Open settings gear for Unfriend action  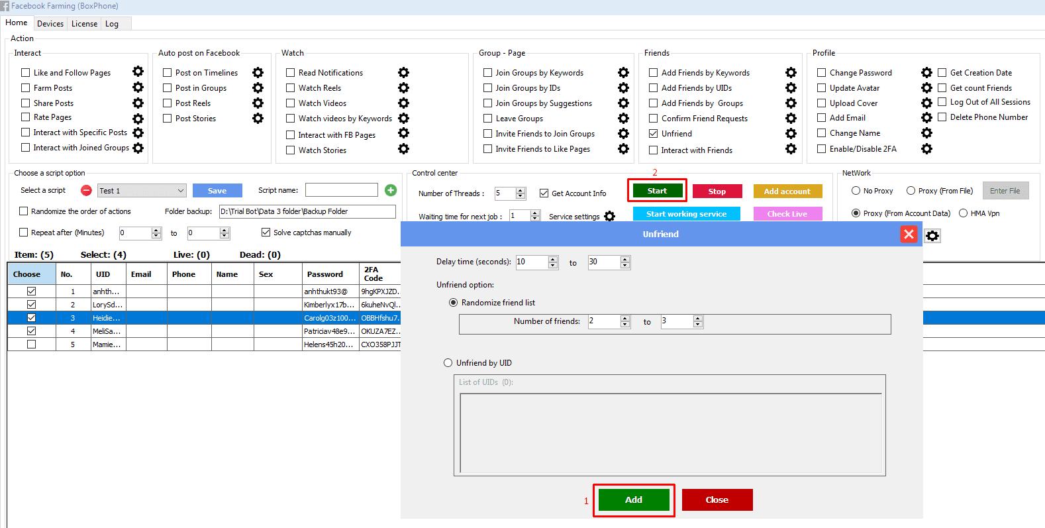[791, 133]
